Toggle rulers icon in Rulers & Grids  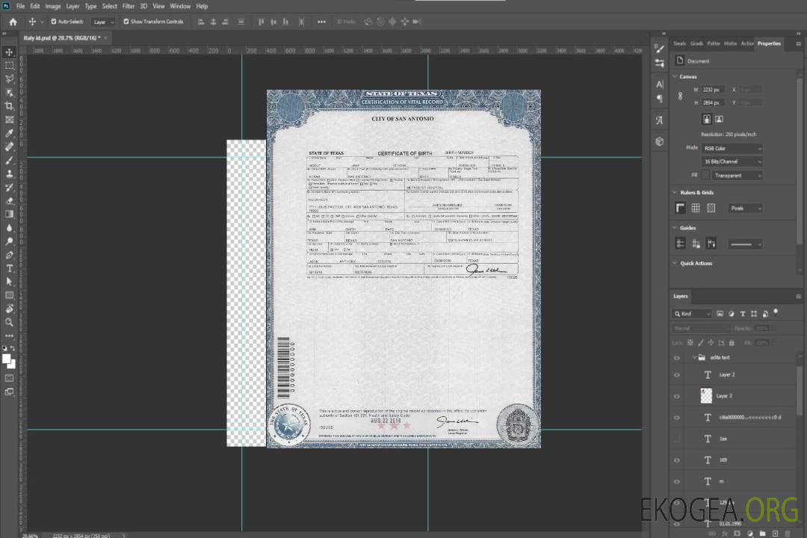tap(680, 208)
